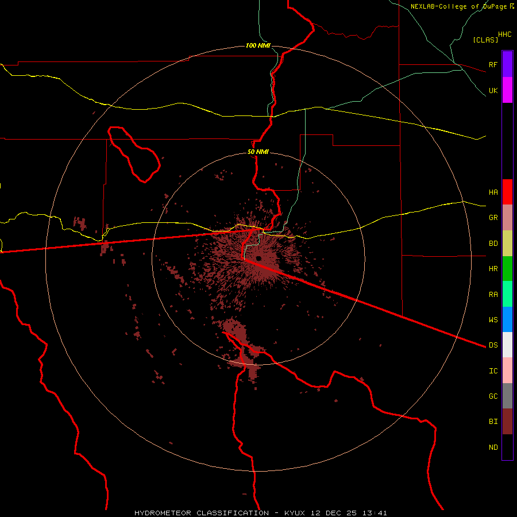The image size is (517, 517).
Task: Click the HR legend label
Action: pyautogui.click(x=493, y=269)
